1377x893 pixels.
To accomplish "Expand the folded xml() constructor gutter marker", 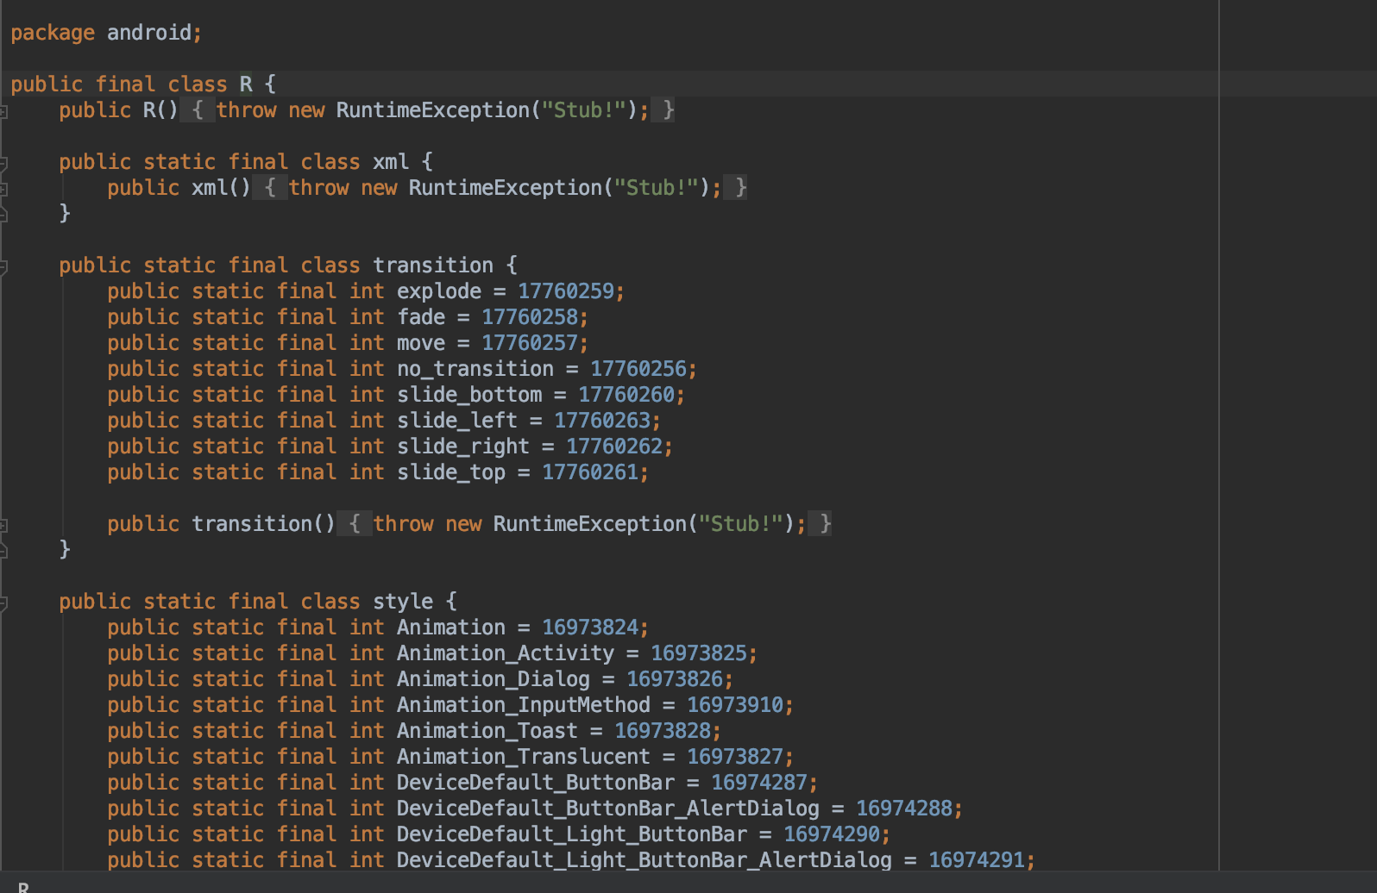I will click(3, 189).
